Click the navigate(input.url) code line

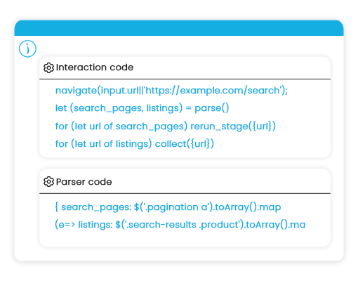(x=171, y=91)
